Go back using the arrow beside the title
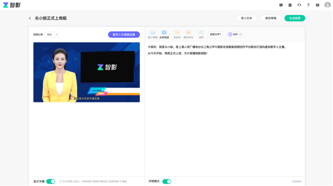 coord(30,18)
